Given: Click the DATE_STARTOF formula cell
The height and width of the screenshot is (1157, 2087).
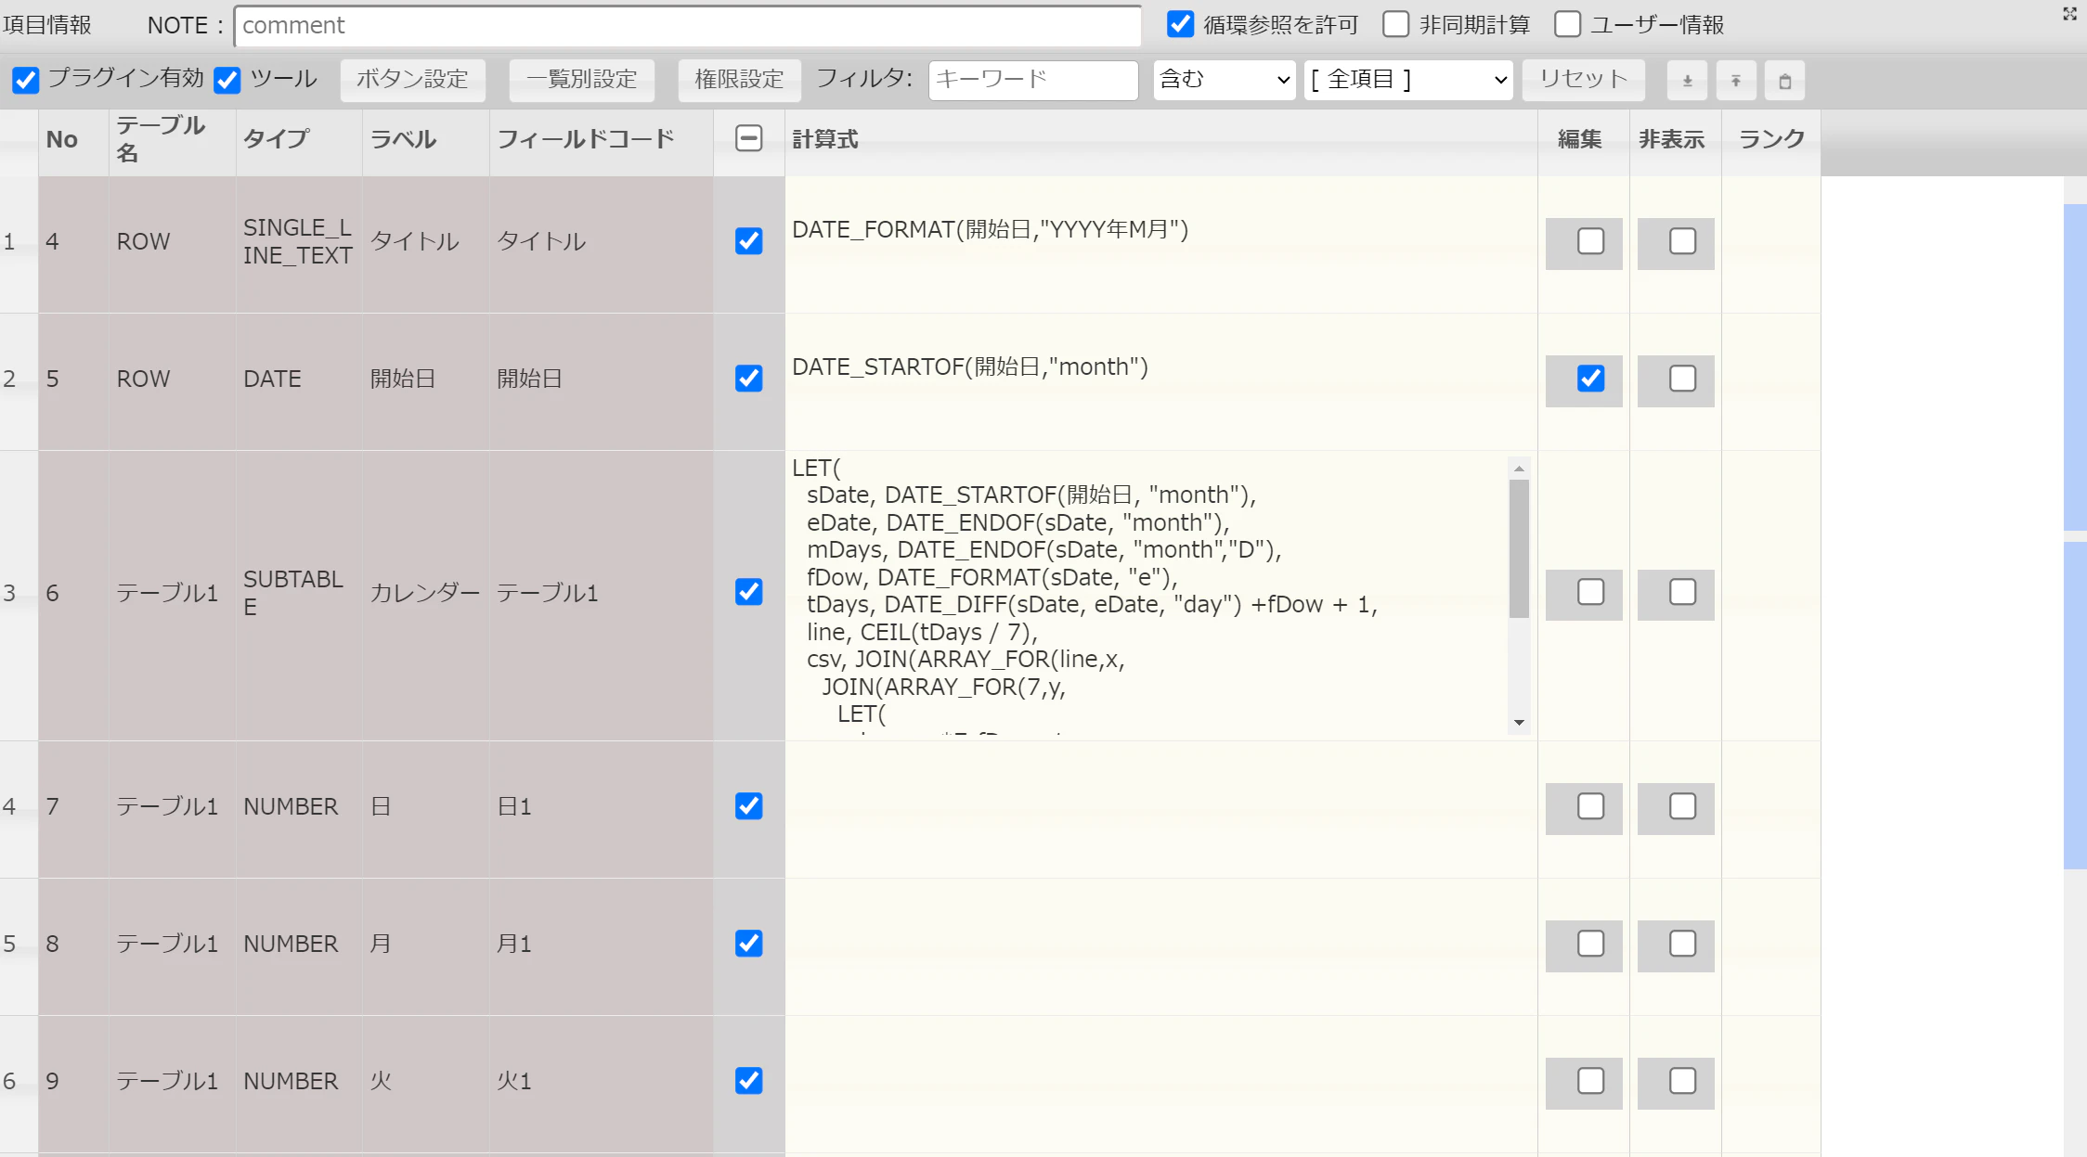Looking at the screenshot, I should point(1160,382).
